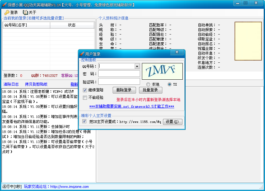Click the yellow avatar picture box
Screen dimensions: 265x191
point(248,41)
